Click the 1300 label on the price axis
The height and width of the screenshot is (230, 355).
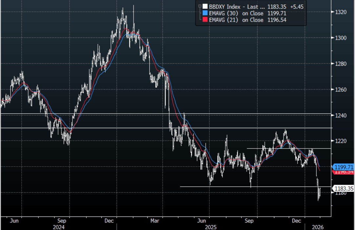(x=342, y=38)
